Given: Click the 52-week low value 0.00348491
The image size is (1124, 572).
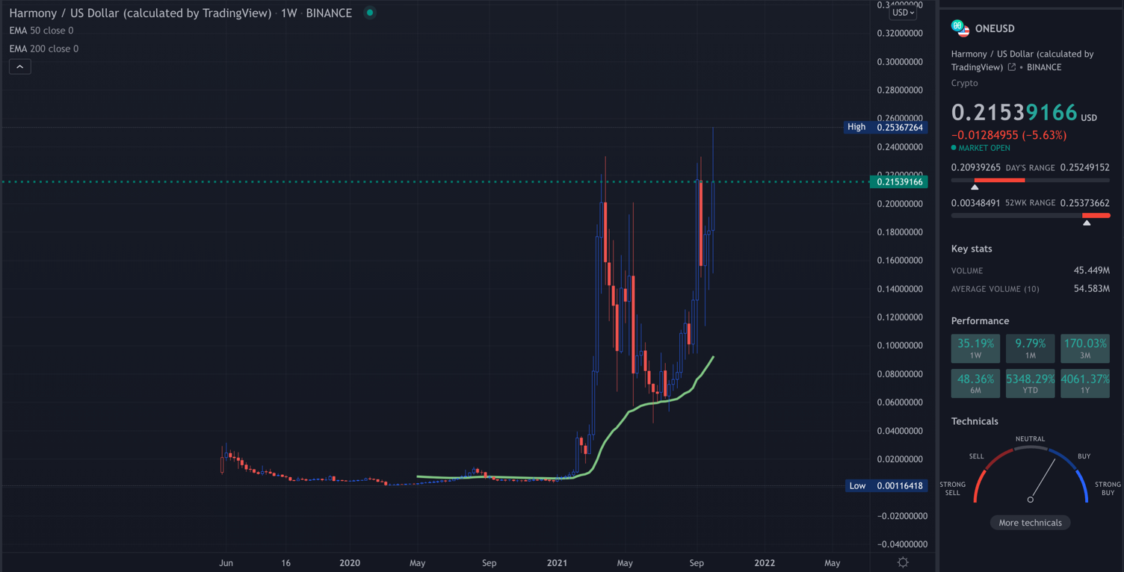Looking at the screenshot, I should (975, 203).
